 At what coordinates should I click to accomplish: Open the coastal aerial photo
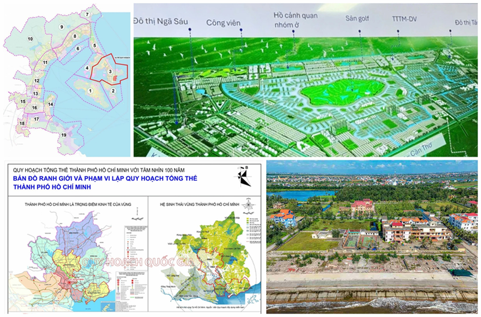(372, 236)
